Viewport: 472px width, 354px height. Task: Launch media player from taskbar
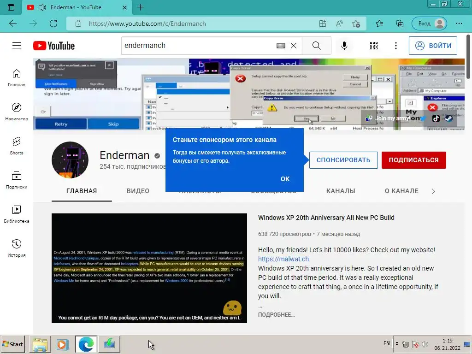tap(63, 344)
